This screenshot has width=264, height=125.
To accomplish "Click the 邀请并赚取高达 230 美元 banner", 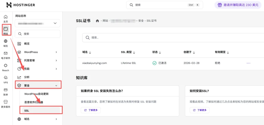I will (x=238, y=5).
